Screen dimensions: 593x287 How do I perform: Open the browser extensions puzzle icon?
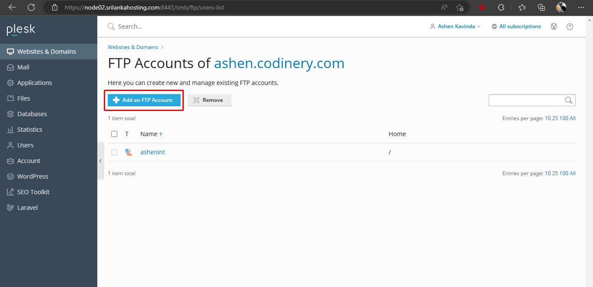pos(501,7)
